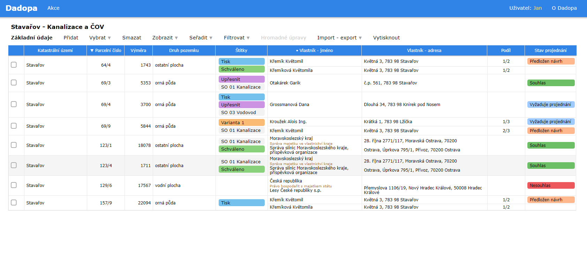Sort by Parcelní číslo column header
Viewport: 587px width, 255px height.
tap(106, 51)
